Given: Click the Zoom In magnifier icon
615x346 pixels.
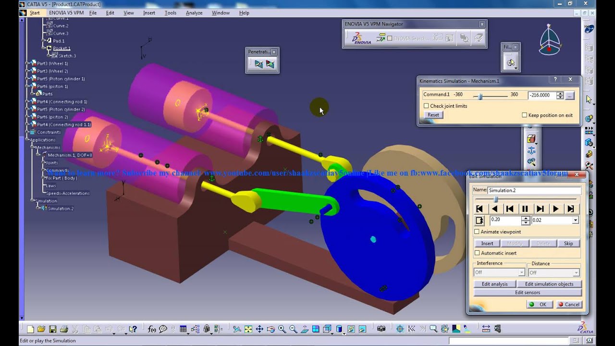Looking at the screenshot, I should (282, 329).
